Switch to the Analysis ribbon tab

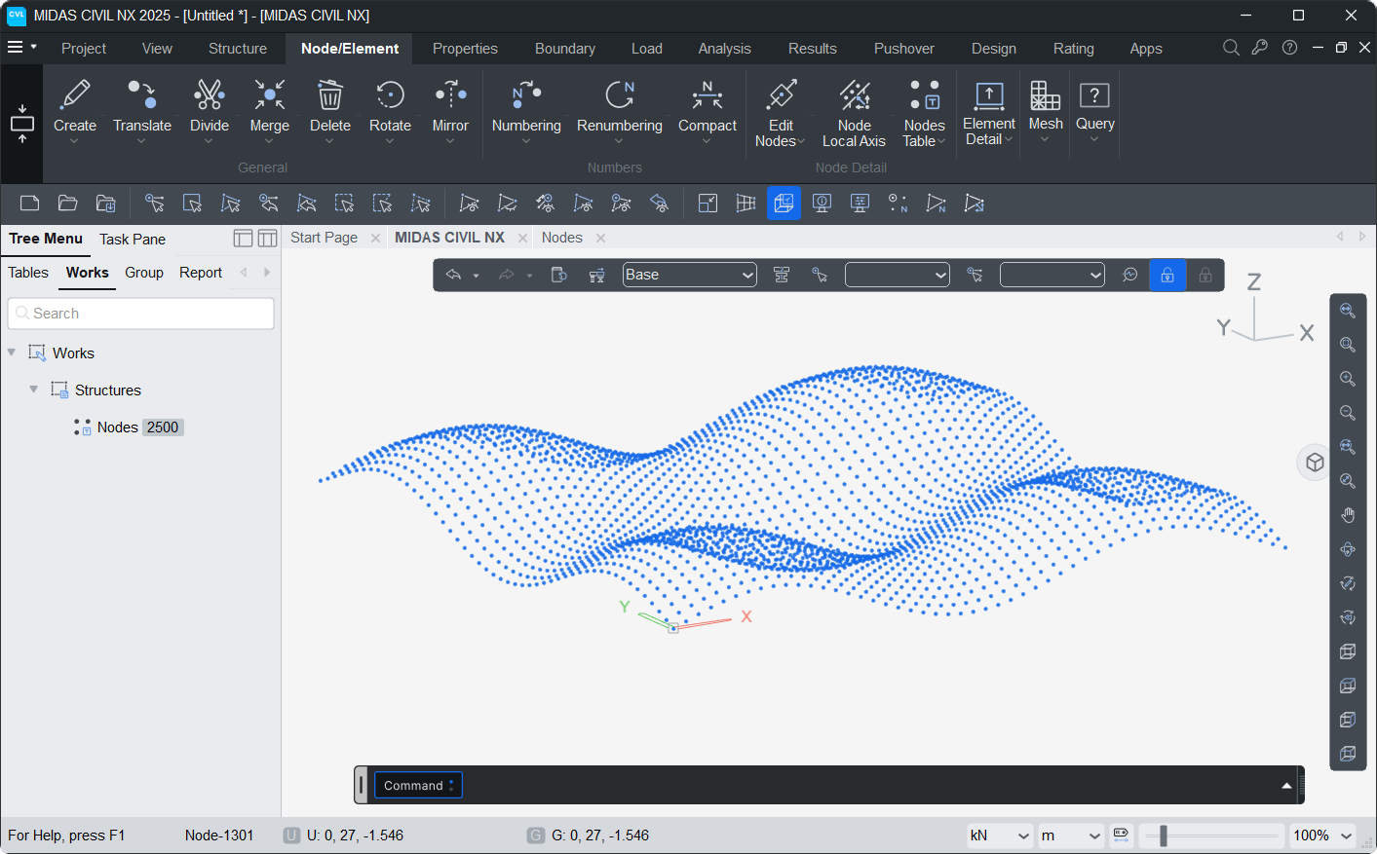(724, 49)
